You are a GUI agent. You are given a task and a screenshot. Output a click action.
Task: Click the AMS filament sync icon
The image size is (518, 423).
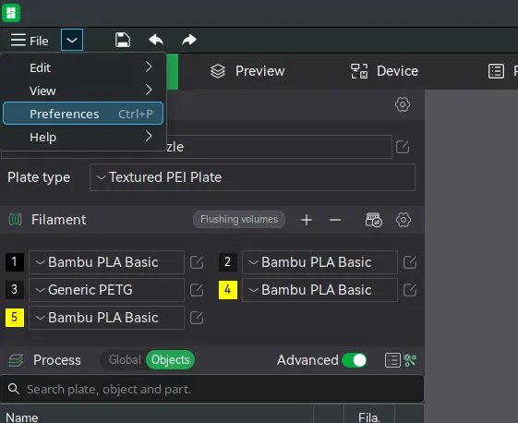374,220
